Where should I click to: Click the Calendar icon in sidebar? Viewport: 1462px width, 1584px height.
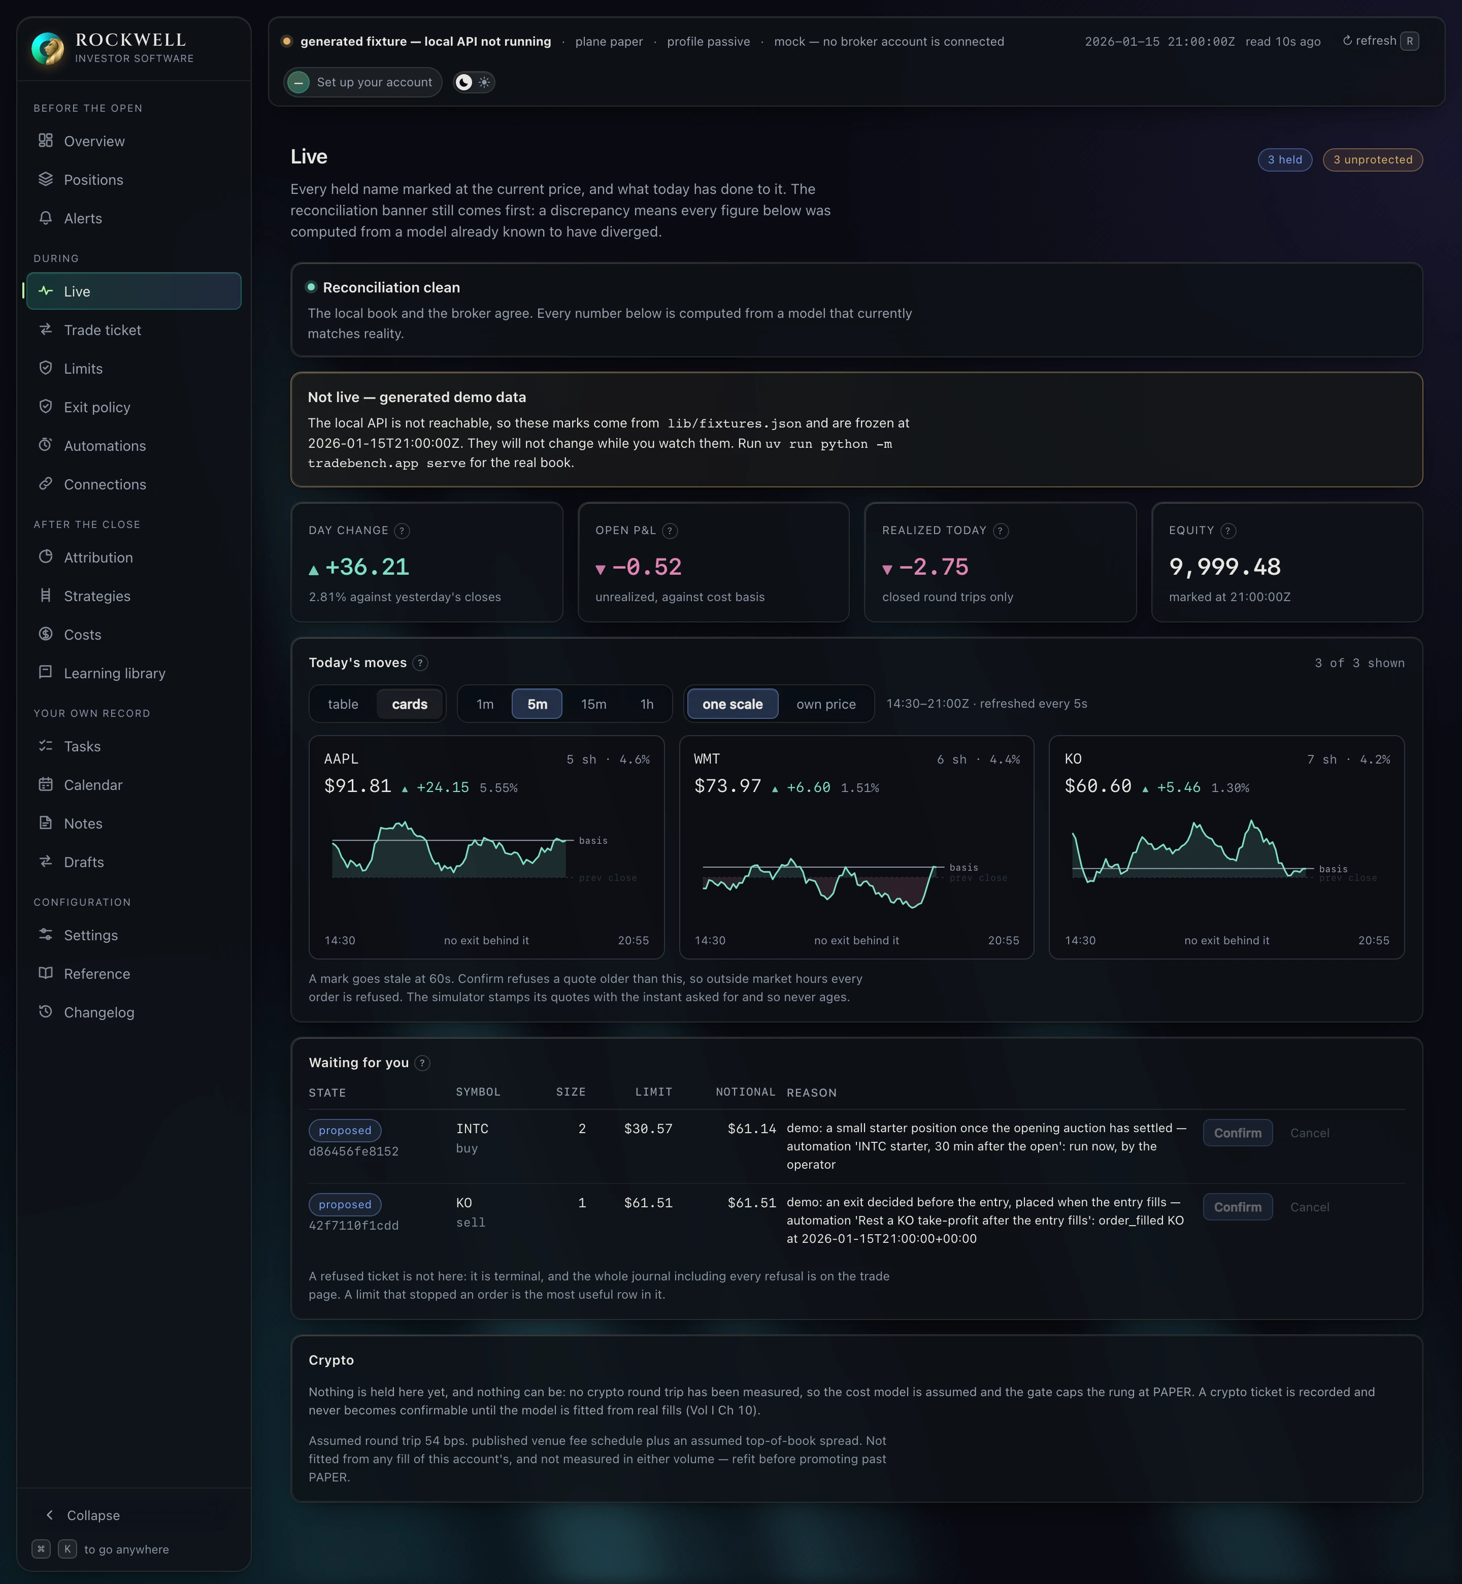point(46,784)
